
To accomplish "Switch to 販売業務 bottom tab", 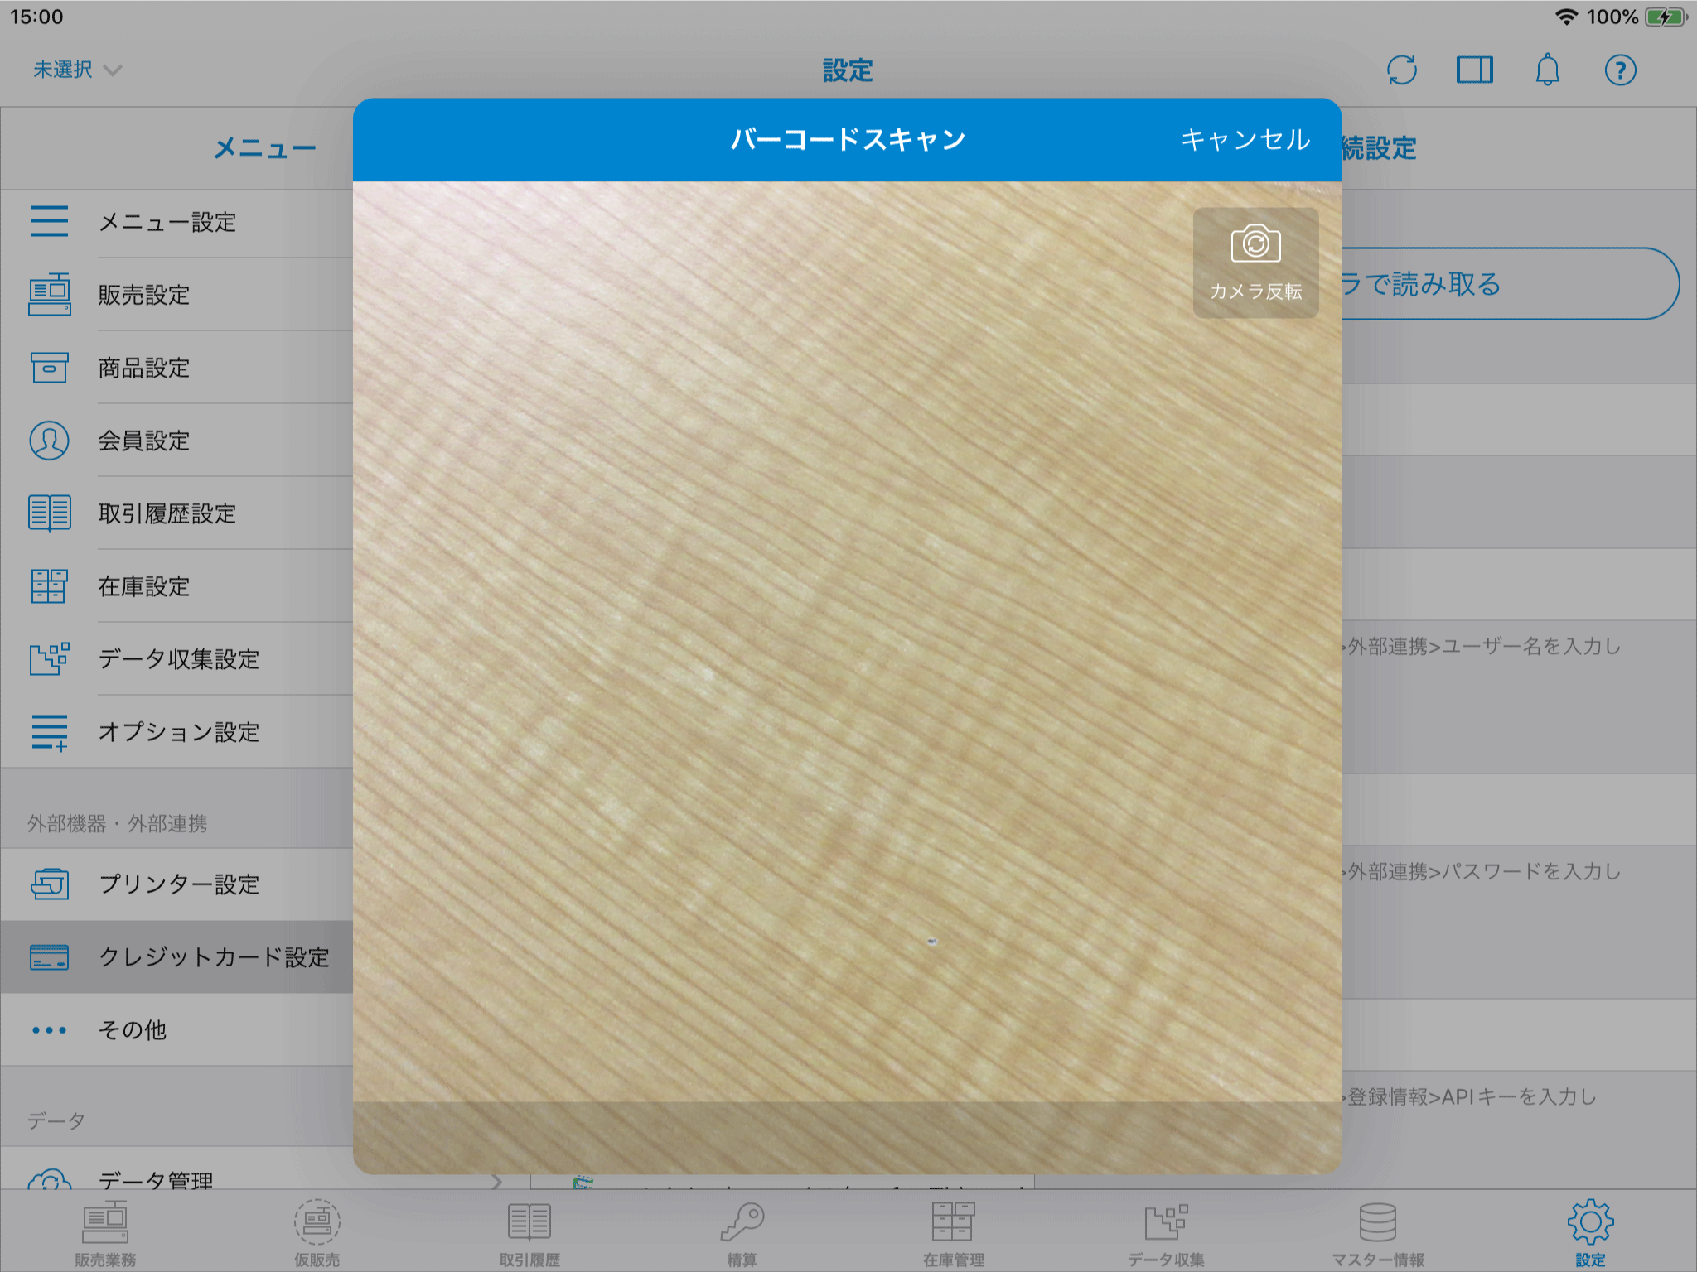I will [105, 1233].
